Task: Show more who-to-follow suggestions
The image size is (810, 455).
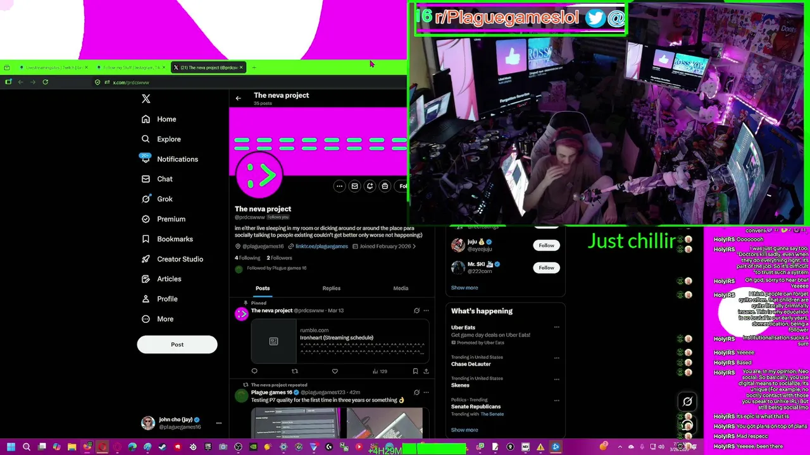Action: (464, 288)
